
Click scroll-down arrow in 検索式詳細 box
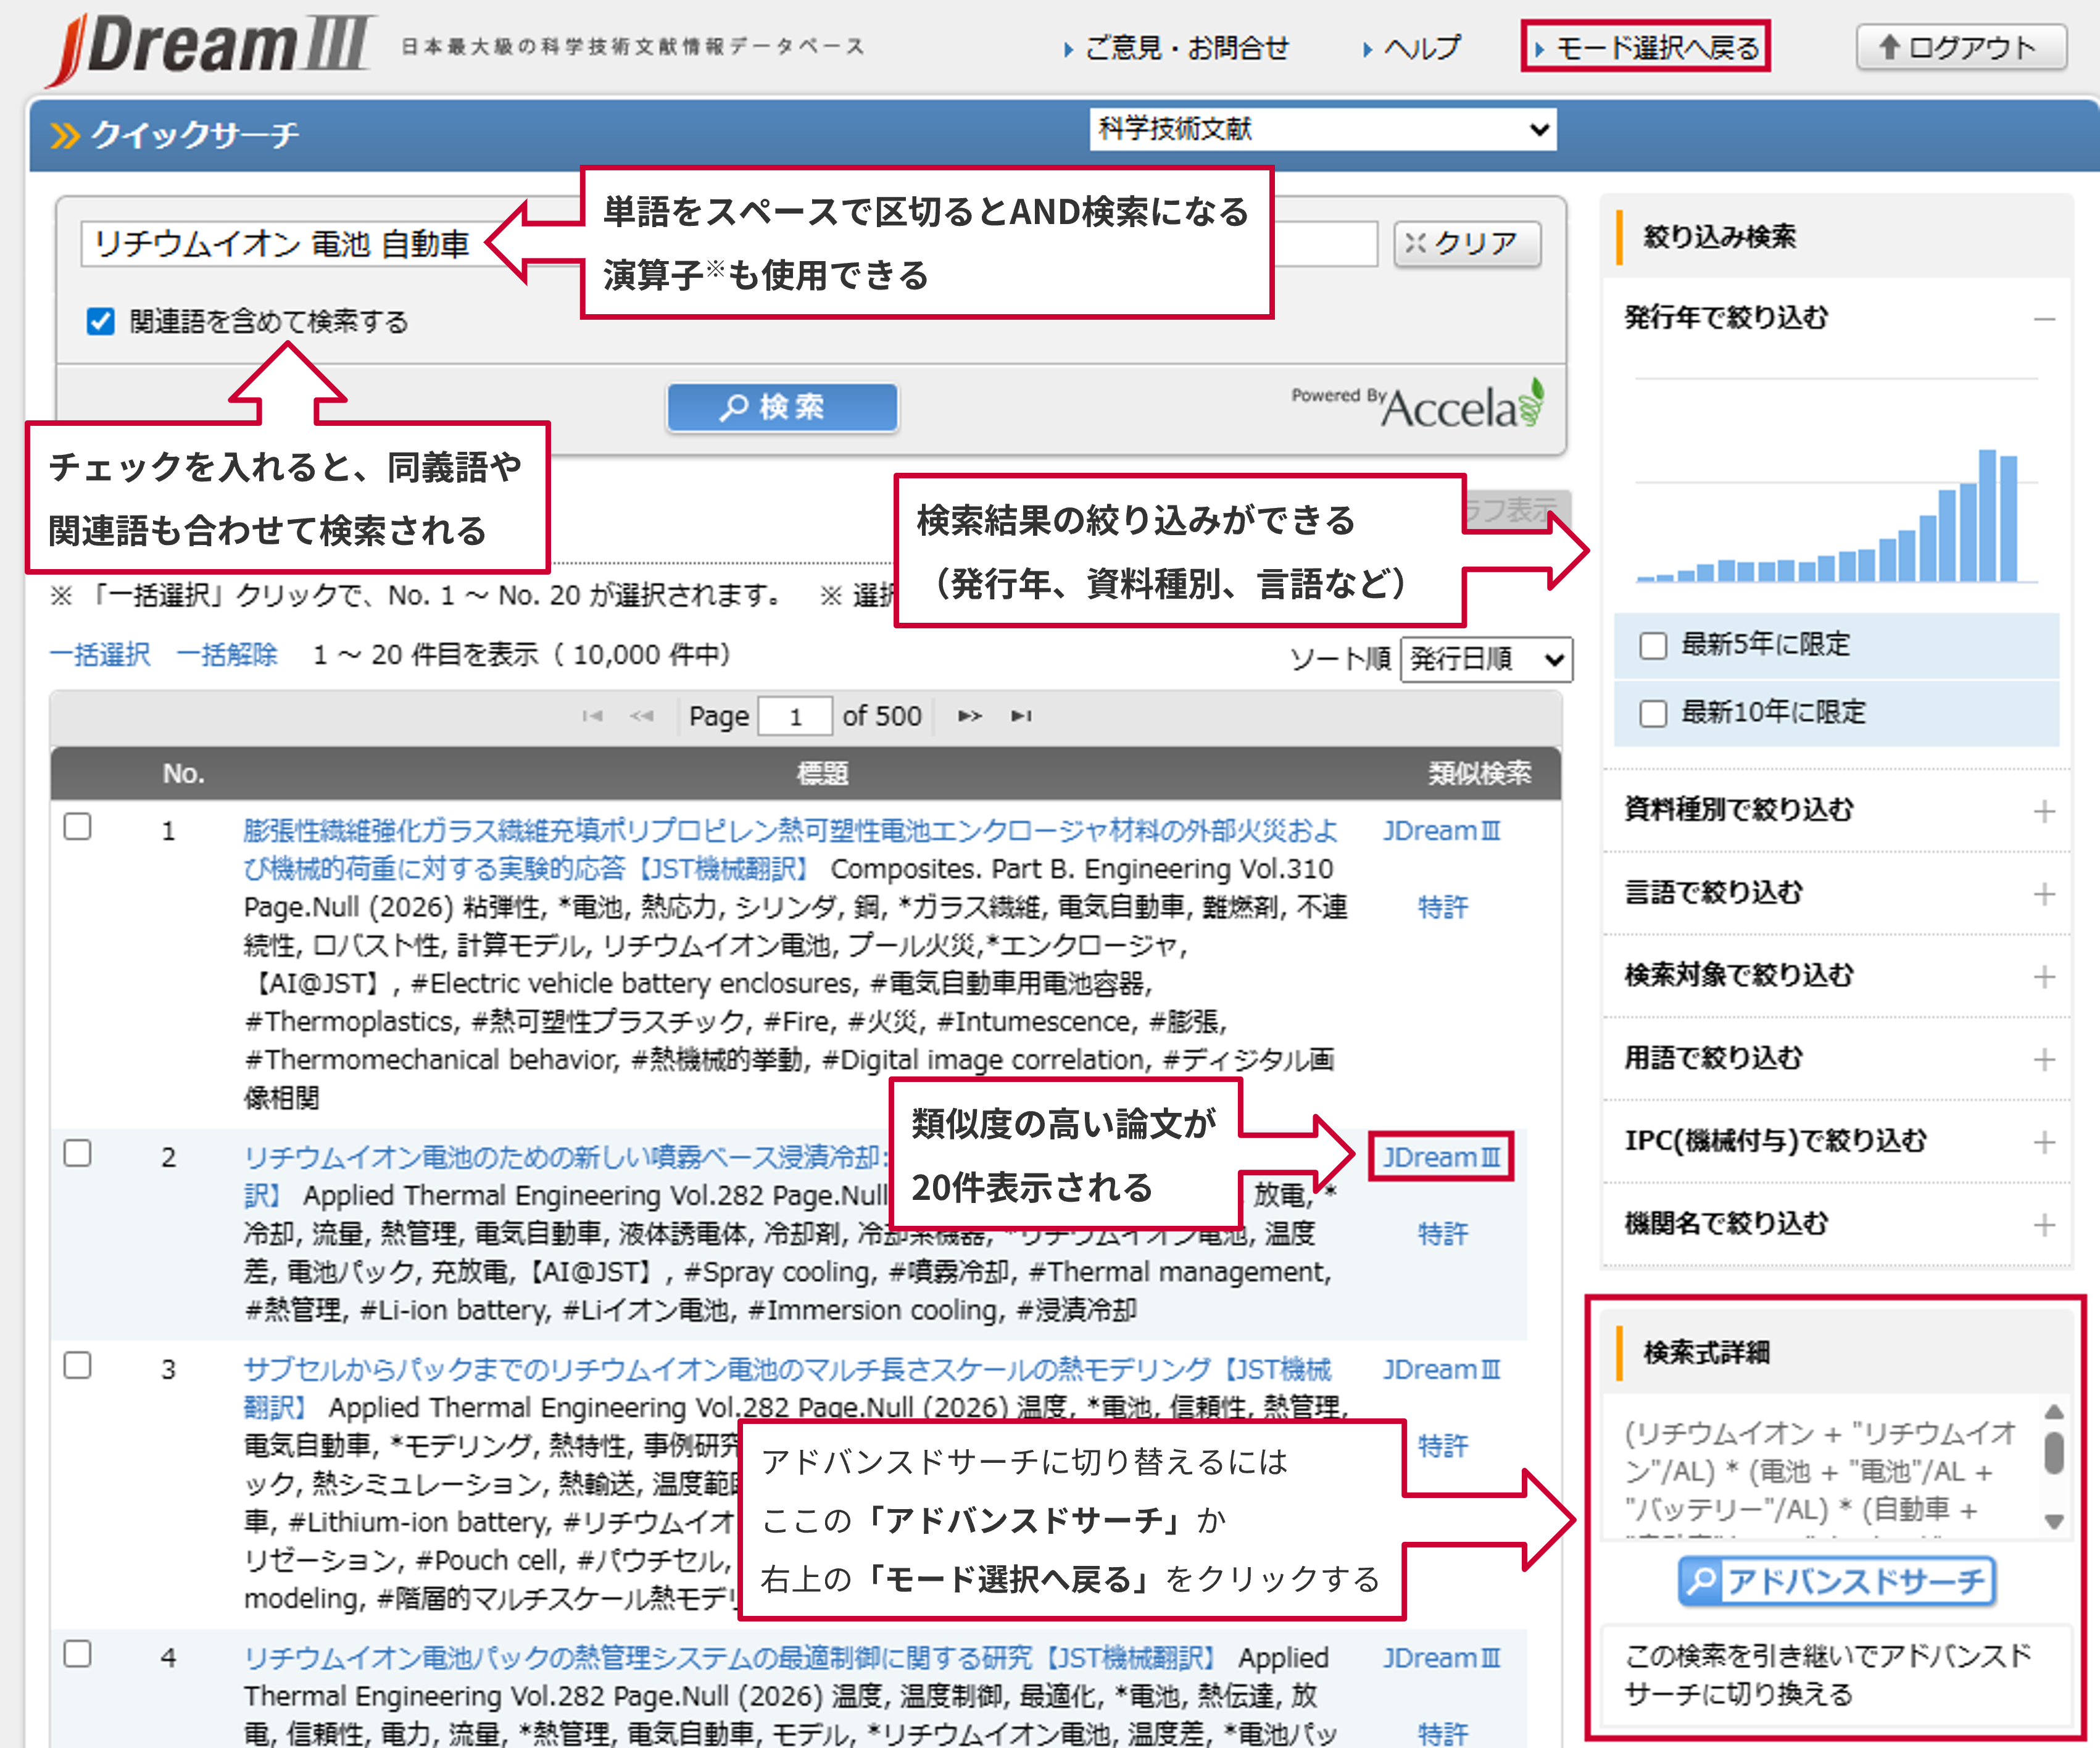[2054, 1522]
